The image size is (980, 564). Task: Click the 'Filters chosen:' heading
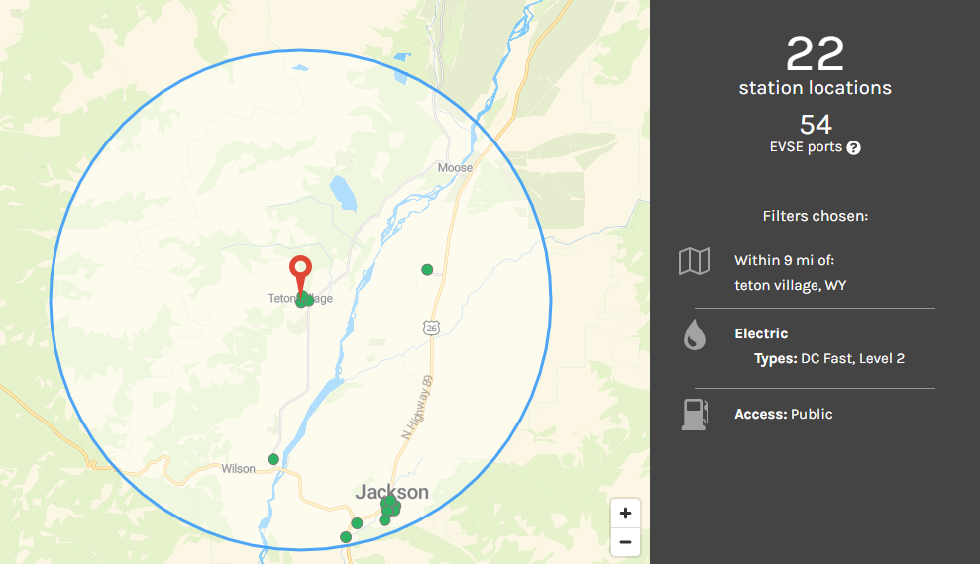pyautogui.click(x=815, y=216)
